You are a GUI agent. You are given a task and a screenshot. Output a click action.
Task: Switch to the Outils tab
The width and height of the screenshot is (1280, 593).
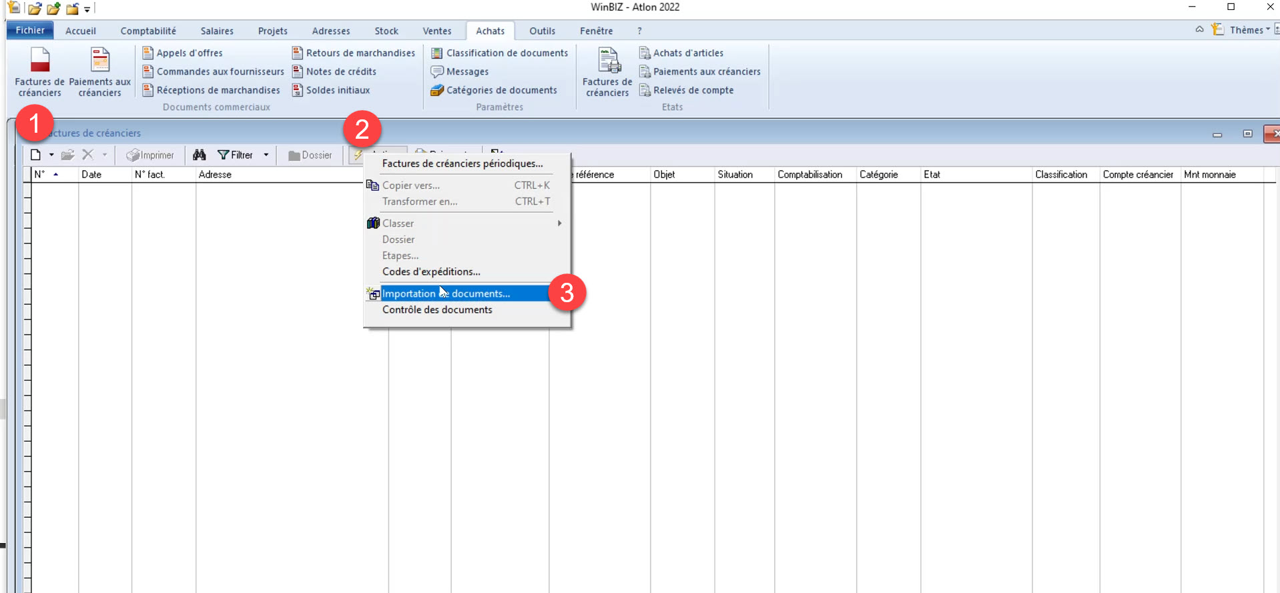point(543,31)
